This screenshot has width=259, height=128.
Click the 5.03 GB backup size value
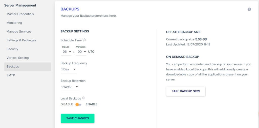pyautogui.click(x=201, y=39)
